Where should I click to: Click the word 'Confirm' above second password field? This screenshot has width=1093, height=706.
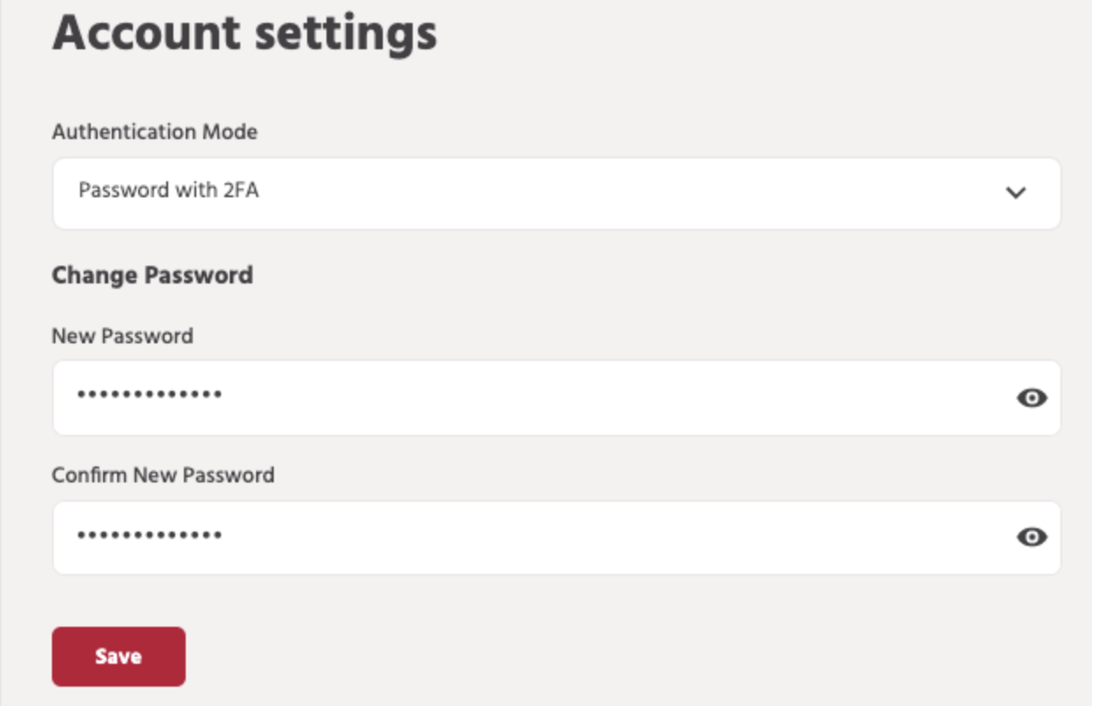coord(90,475)
